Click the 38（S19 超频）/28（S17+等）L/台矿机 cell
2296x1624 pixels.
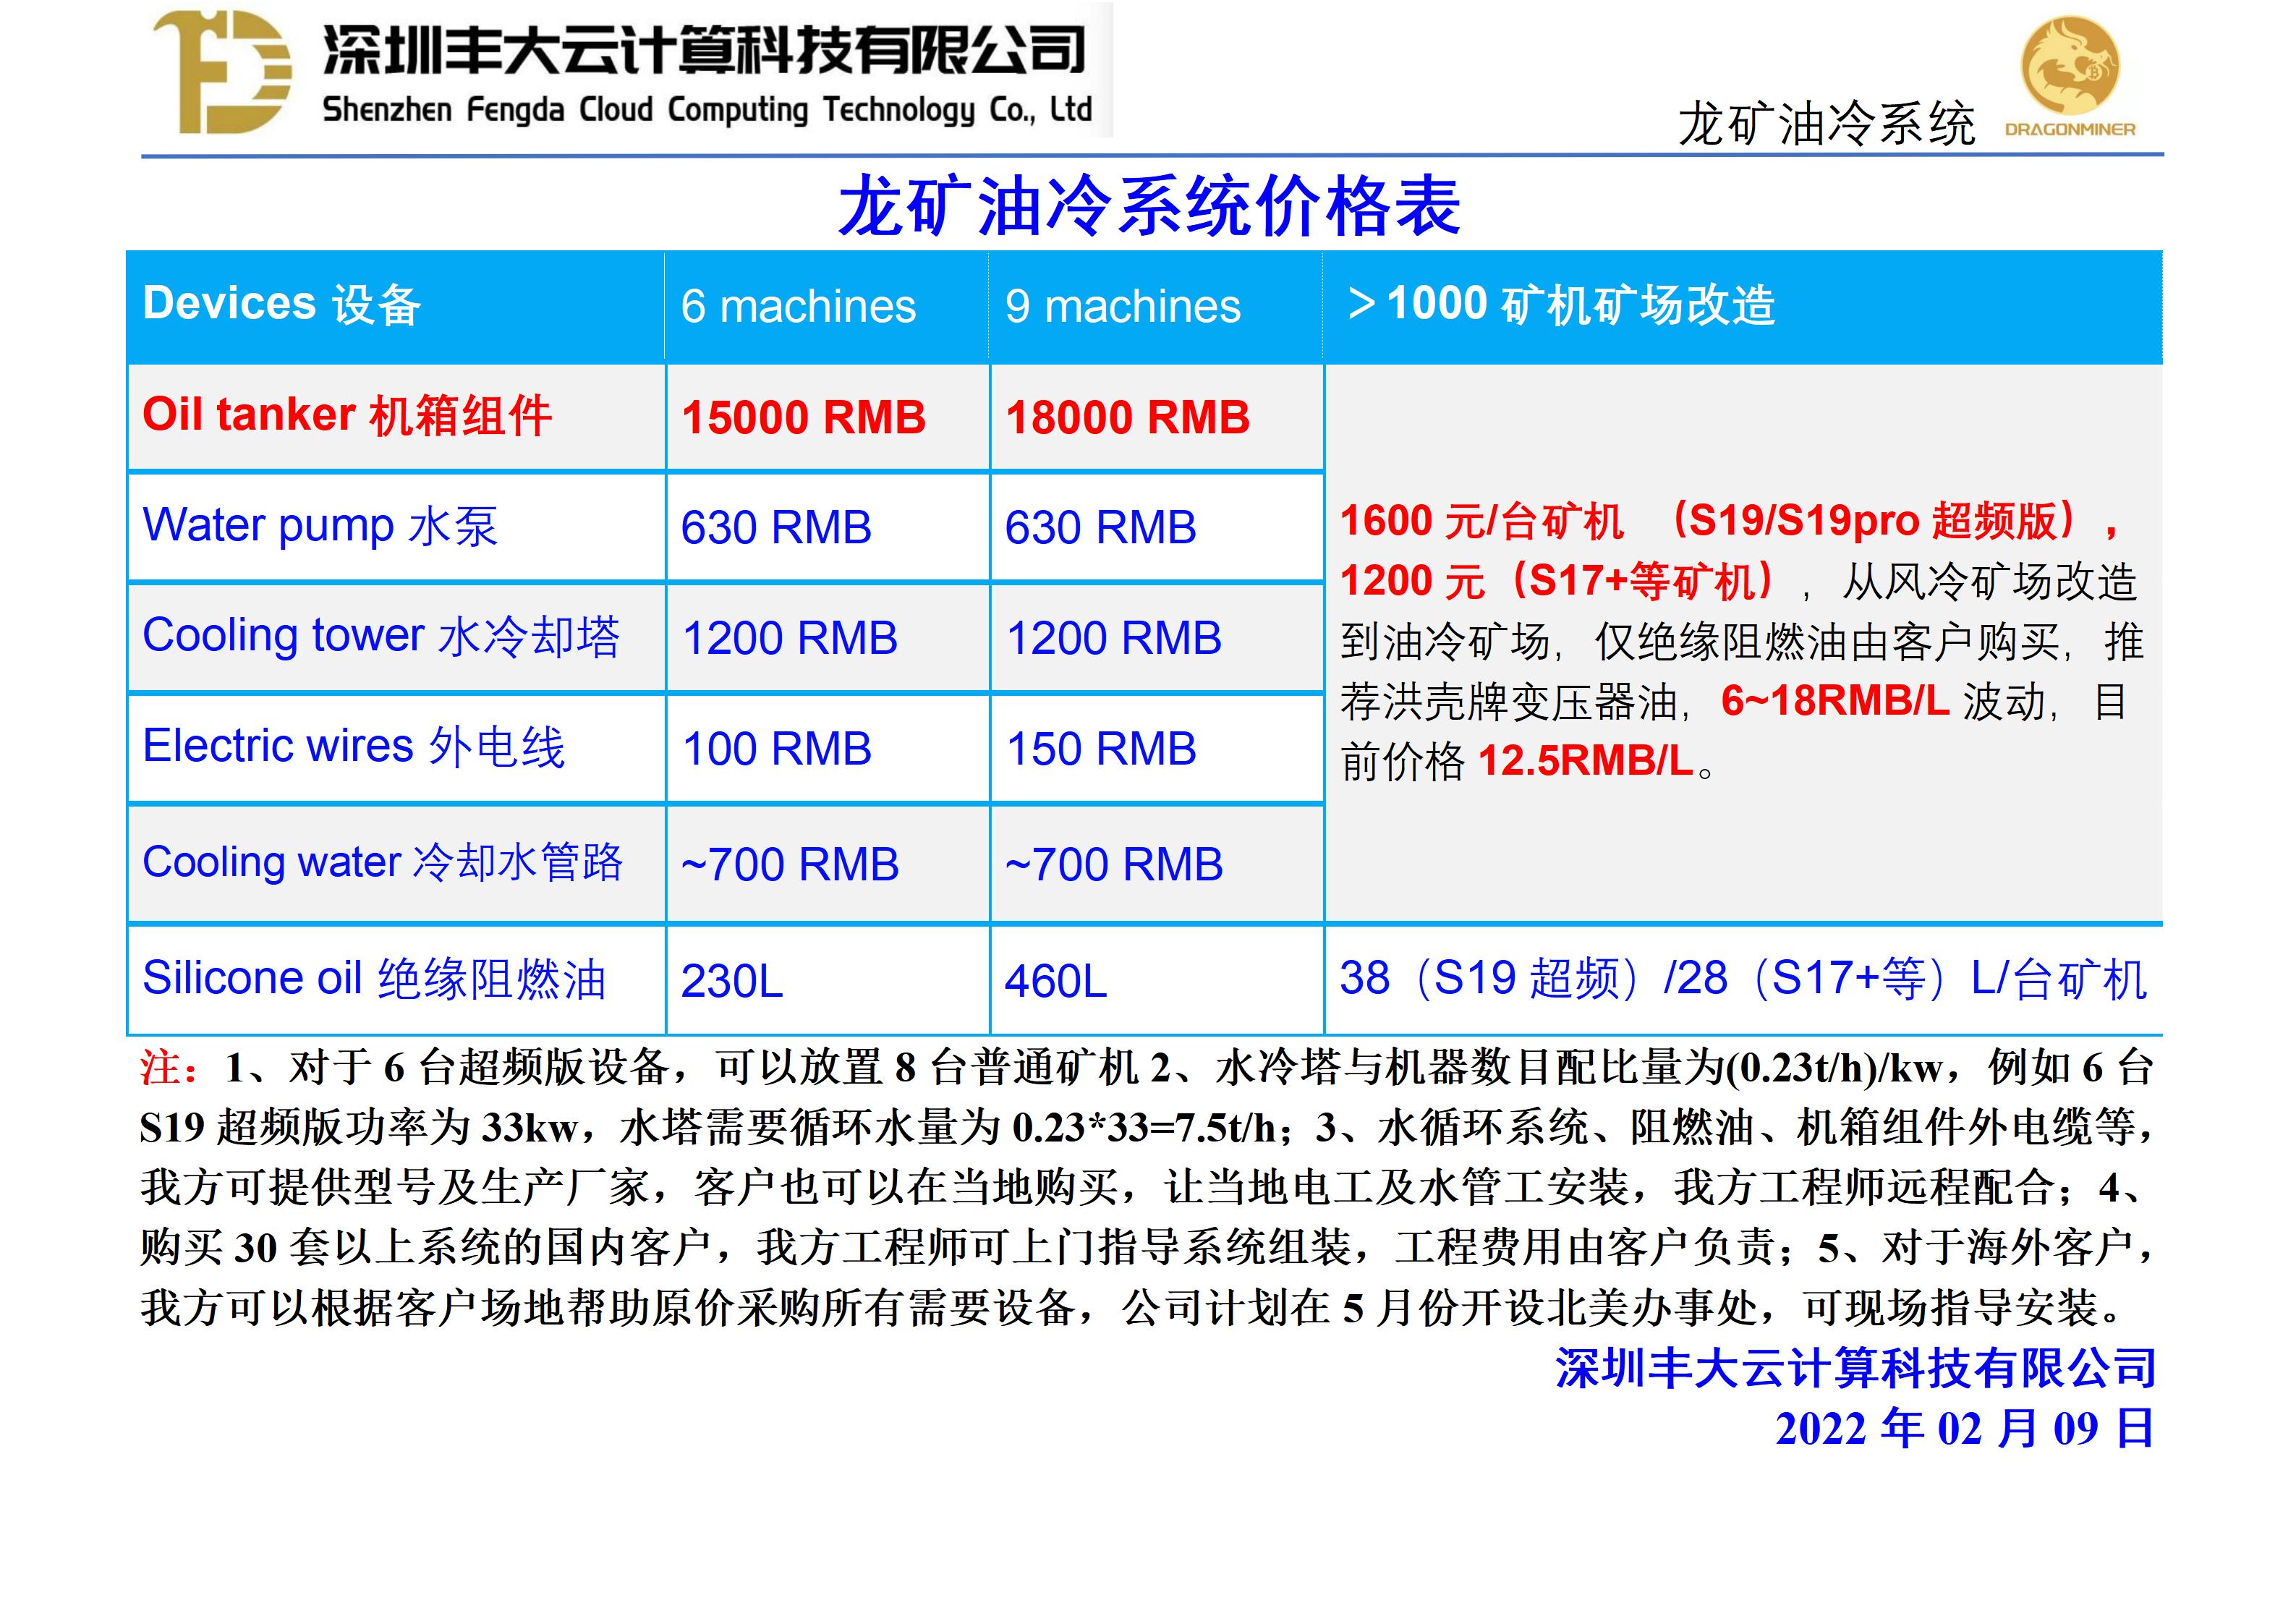click(1743, 979)
